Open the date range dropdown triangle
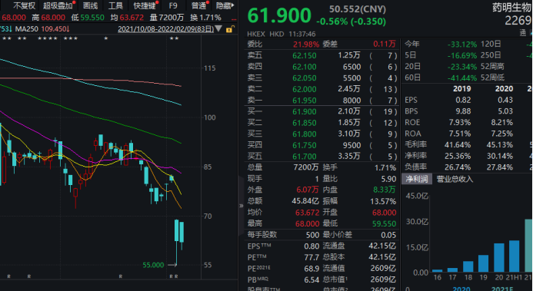Screen dimensions: 533x291 (x=218, y=29)
